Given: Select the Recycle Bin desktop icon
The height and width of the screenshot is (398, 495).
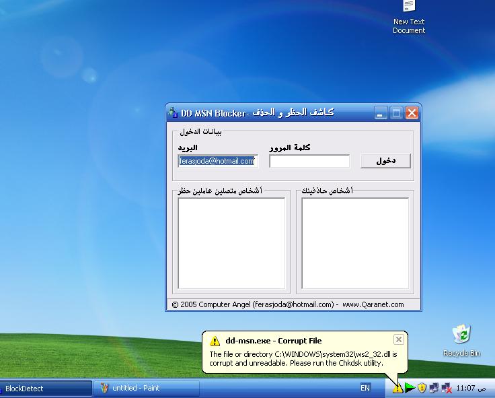Looking at the screenshot, I should point(461,341).
